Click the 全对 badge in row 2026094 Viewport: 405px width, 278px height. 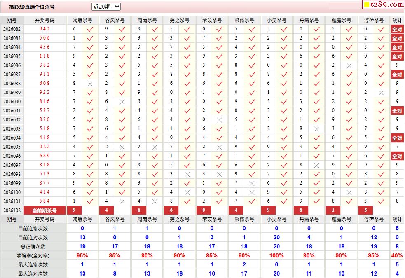point(397,138)
